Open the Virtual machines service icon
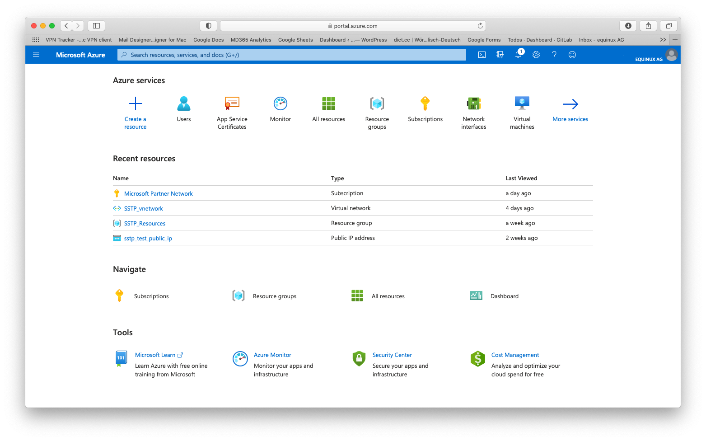706x441 pixels. (x=522, y=104)
